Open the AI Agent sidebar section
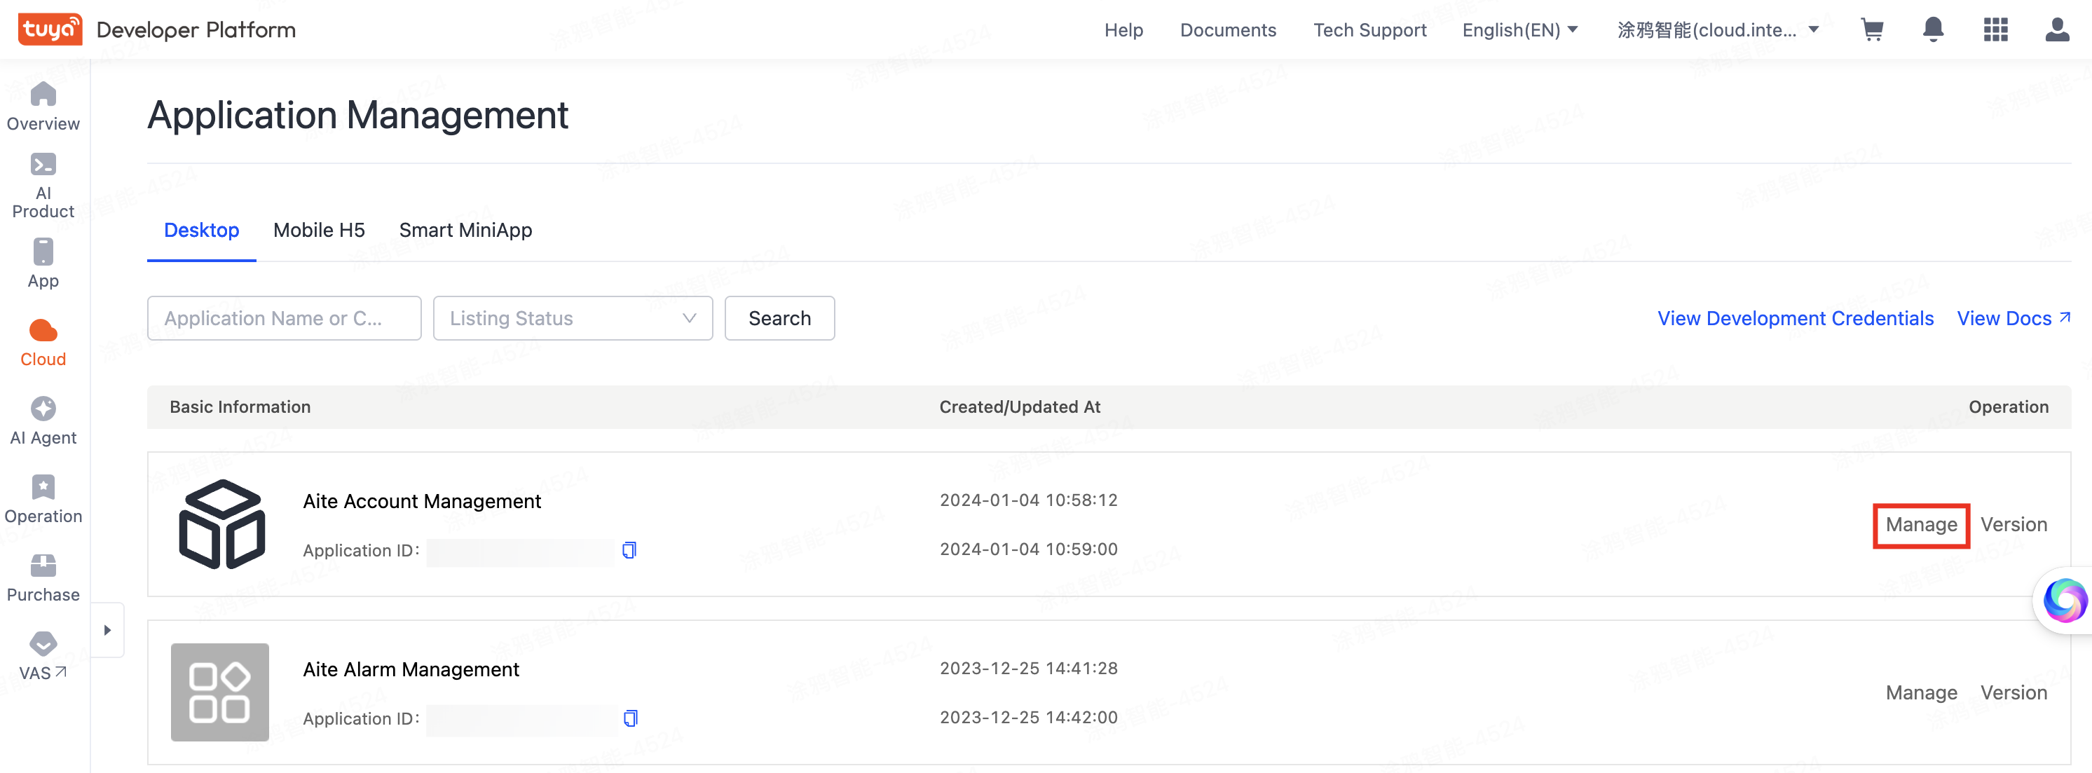 (42, 418)
